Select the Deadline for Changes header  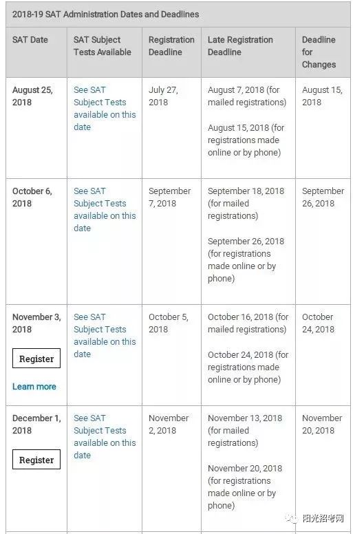pyautogui.click(x=319, y=52)
